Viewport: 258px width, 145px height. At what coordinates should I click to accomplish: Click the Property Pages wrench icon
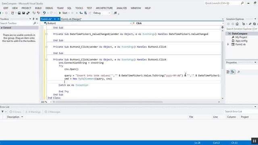(x=238, y=72)
